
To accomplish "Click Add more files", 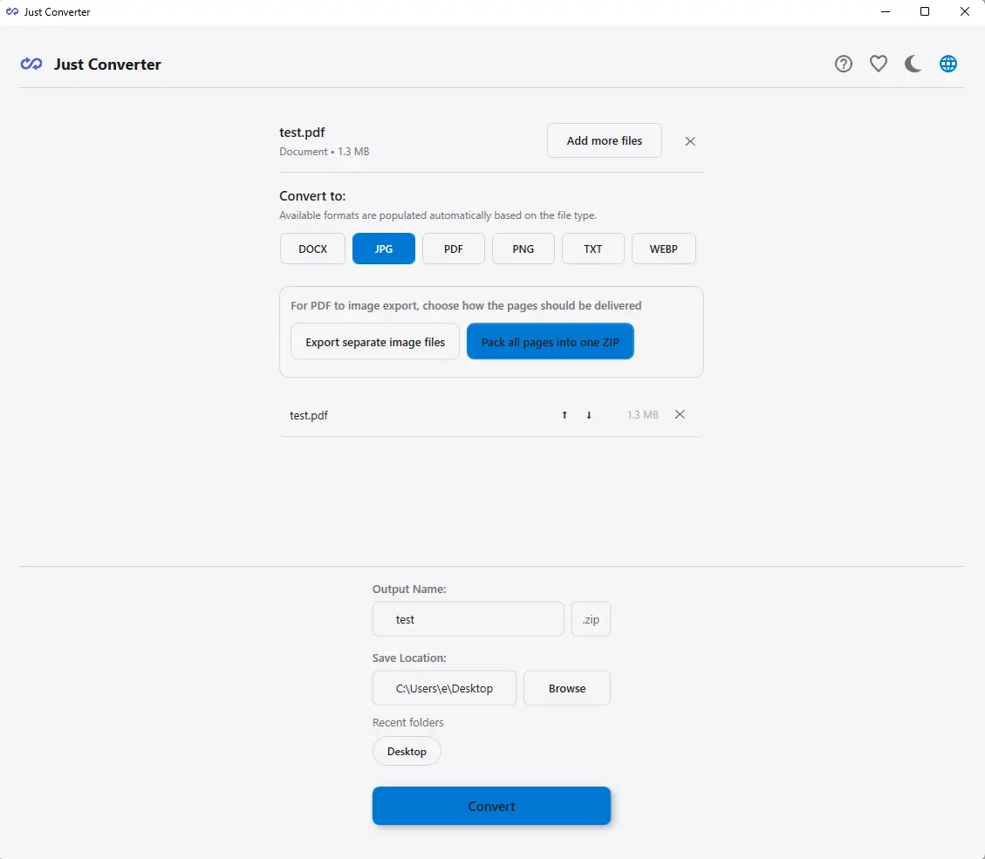I will 604,140.
